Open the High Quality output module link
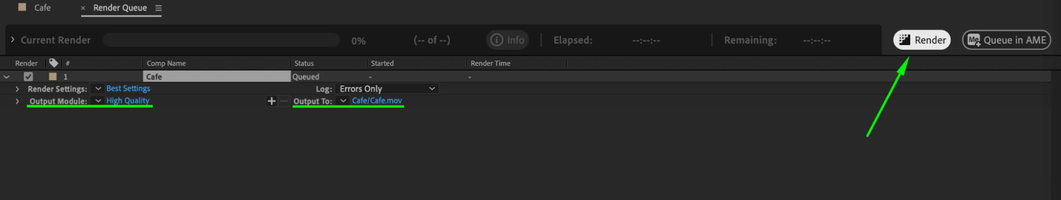 127,101
